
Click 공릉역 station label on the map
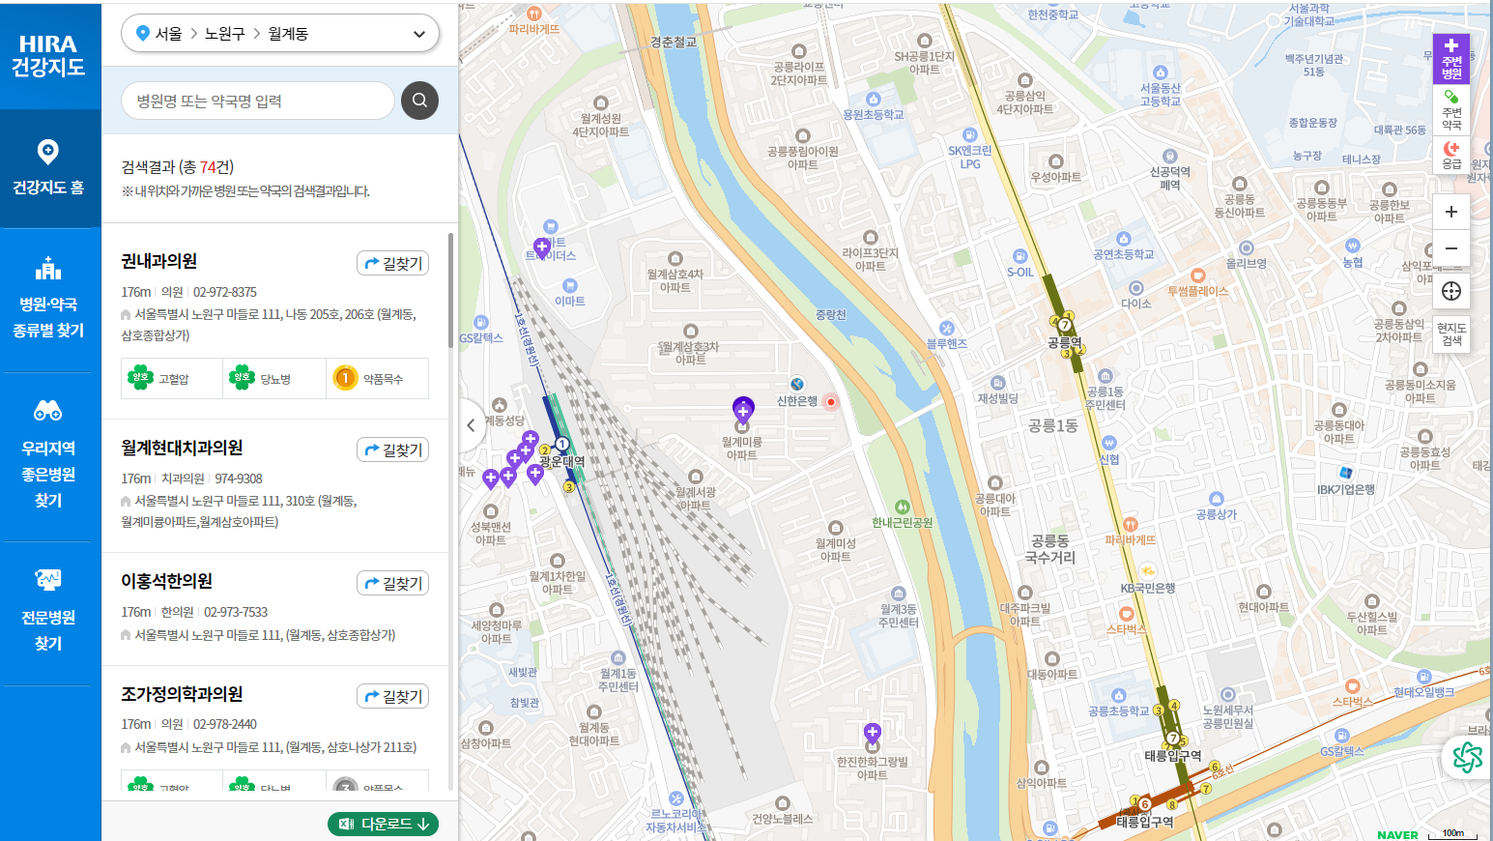tap(1064, 342)
